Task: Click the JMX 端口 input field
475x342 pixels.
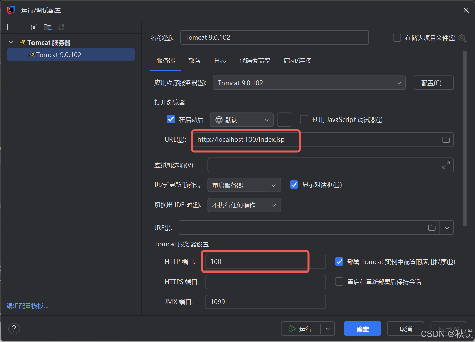Action: pos(266,302)
